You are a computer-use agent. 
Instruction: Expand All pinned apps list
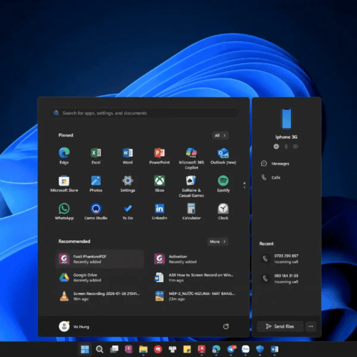[220, 135]
